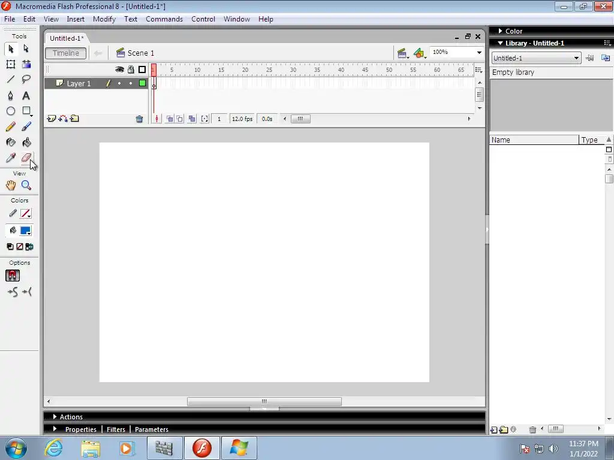
Task: Insert a new layer in timeline
Action: 52,119
